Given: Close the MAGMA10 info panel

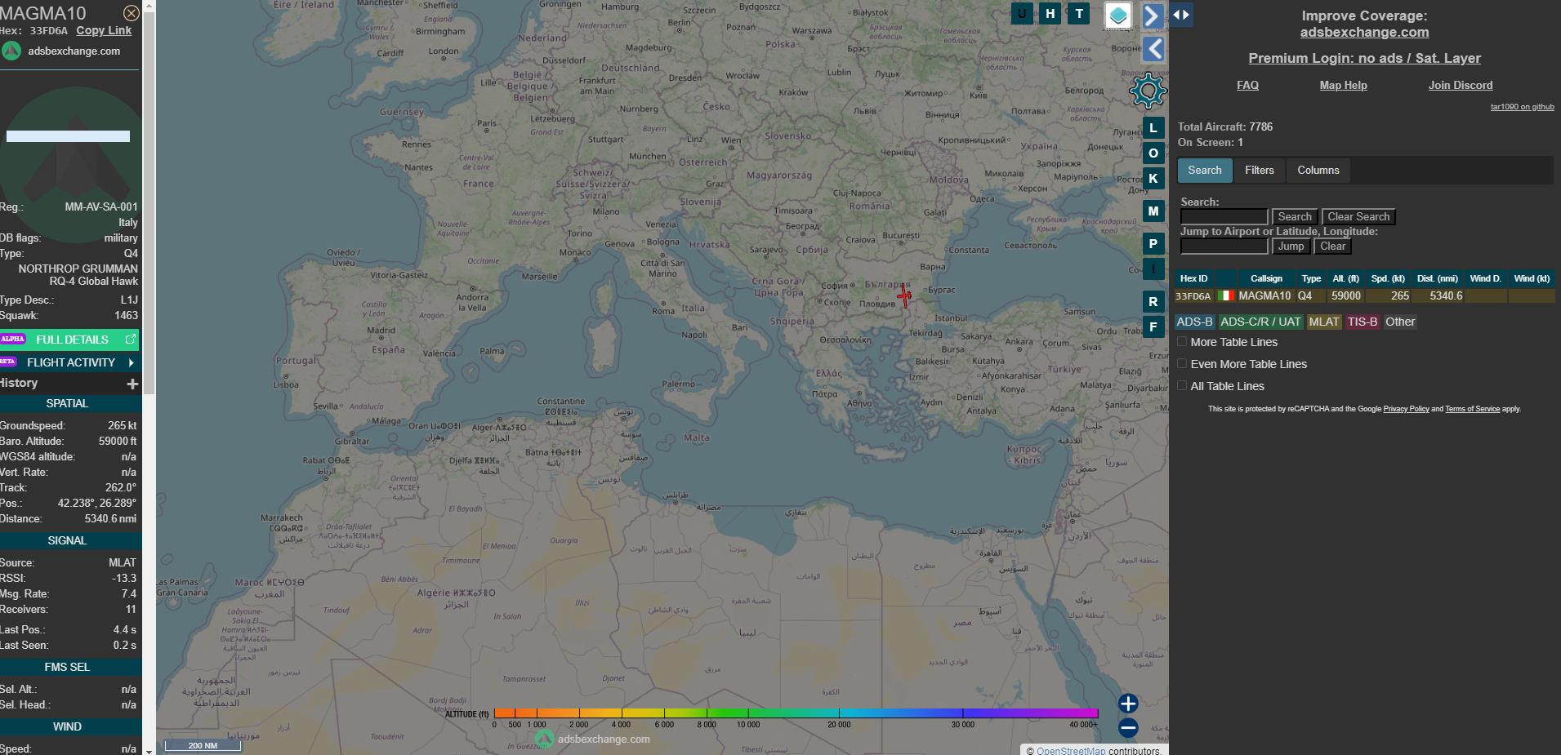Looking at the screenshot, I should 131,13.
